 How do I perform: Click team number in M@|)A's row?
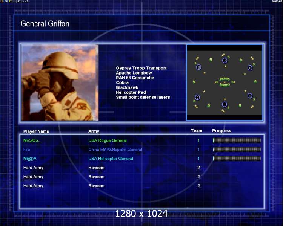[x=198, y=159]
